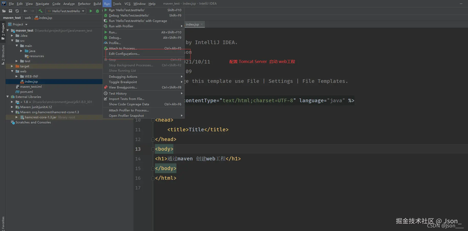The image size is (468, 231).
Task: Open the File menu
Action: pos(11,4)
